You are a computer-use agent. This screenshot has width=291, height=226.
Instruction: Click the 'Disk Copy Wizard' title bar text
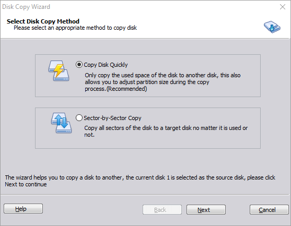[26, 7]
